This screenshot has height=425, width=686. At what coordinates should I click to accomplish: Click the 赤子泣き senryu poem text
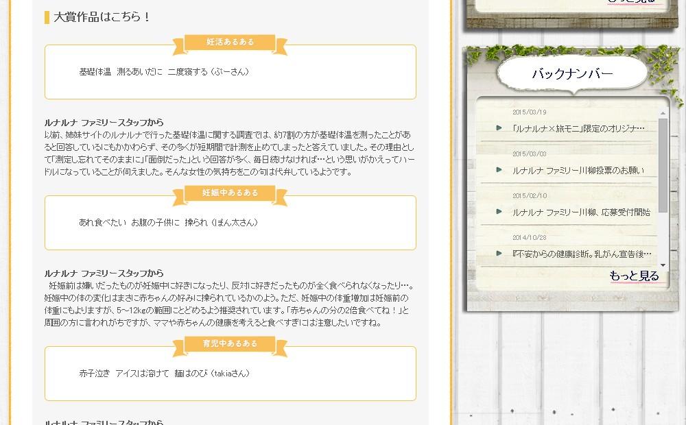(164, 374)
